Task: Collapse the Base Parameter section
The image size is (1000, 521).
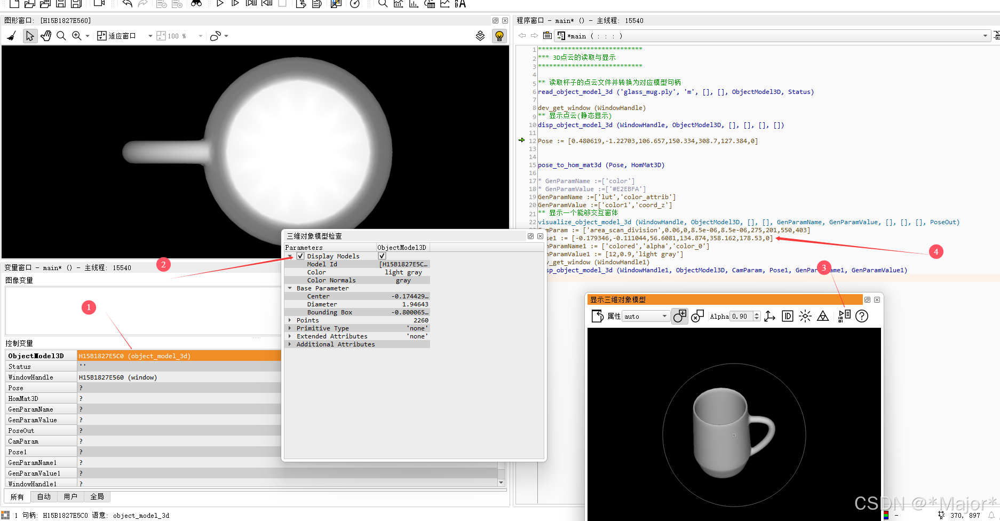Action: point(290,288)
